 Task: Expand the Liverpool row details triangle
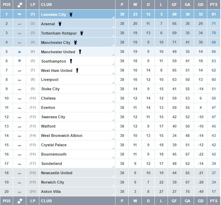tap(113, 83)
